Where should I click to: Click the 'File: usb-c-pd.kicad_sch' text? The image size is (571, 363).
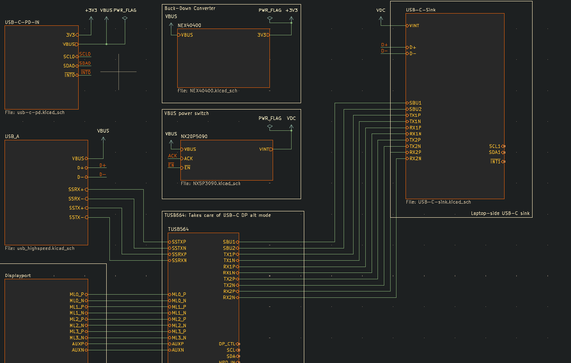pyautogui.click(x=35, y=112)
